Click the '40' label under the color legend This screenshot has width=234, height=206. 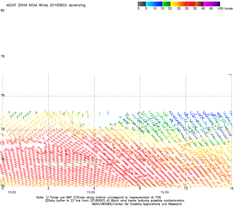tap(203, 9)
